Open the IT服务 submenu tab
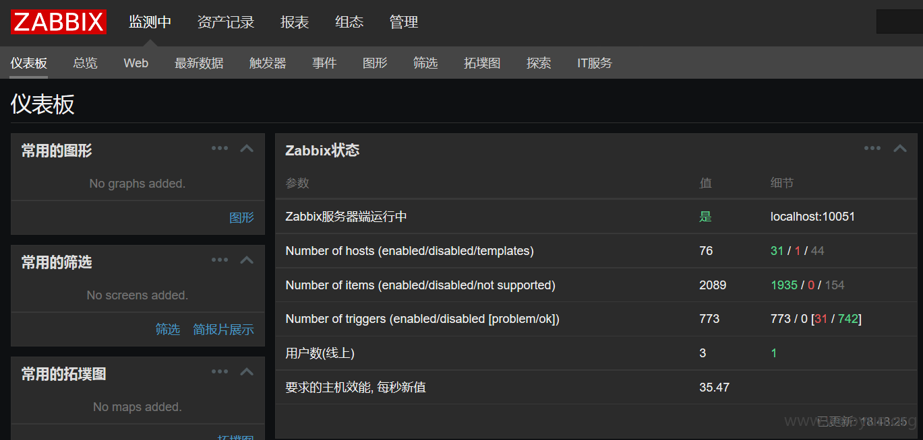 pyautogui.click(x=595, y=63)
